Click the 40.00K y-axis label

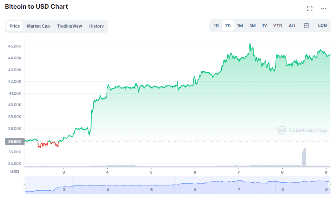click(x=15, y=105)
